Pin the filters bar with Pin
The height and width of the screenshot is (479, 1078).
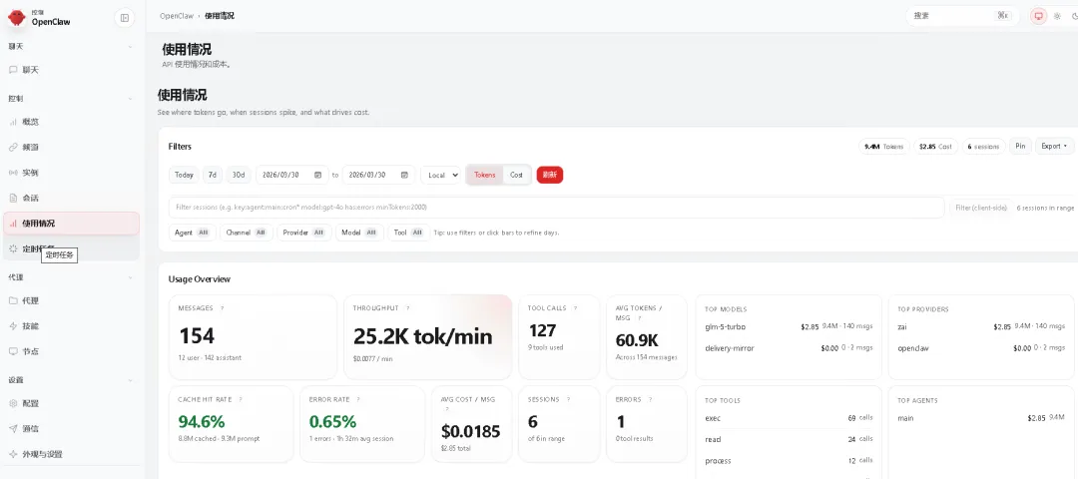click(1020, 146)
